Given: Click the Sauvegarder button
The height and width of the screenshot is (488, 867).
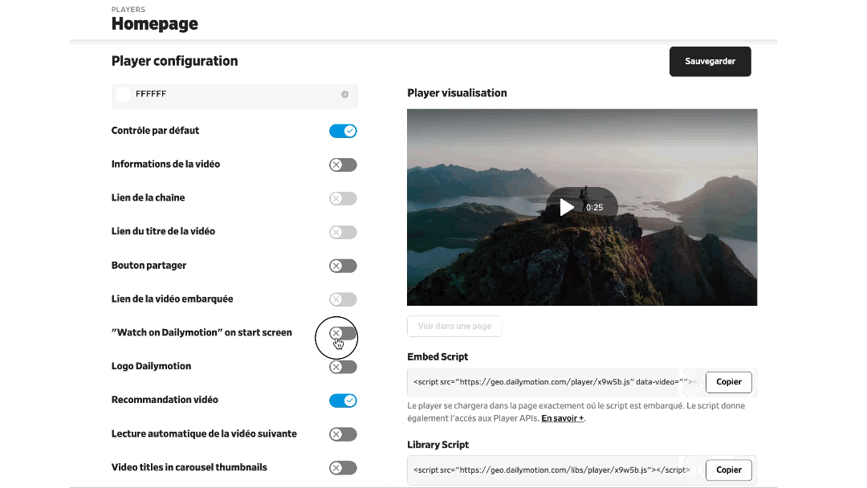Looking at the screenshot, I should (710, 61).
